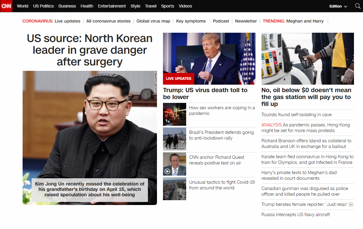
Task: Open Hong Kong mass protests analysis
Action: [306, 128]
